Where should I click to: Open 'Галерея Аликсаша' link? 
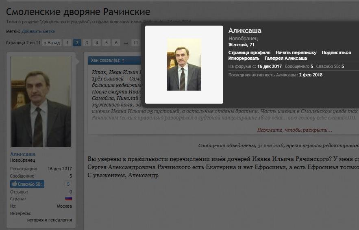point(285,59)
